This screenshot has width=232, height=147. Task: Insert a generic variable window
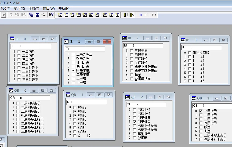coord(91,15)
